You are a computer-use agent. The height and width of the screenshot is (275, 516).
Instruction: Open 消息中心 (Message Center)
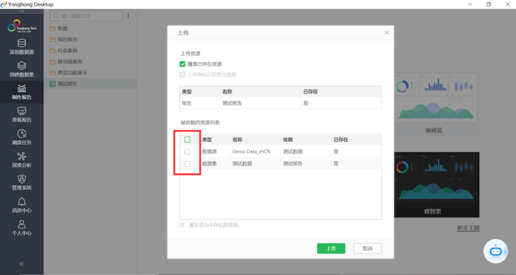tap(21, 204)
